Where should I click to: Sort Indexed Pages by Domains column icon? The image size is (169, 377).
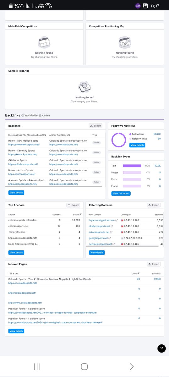(x=139, y=273)
